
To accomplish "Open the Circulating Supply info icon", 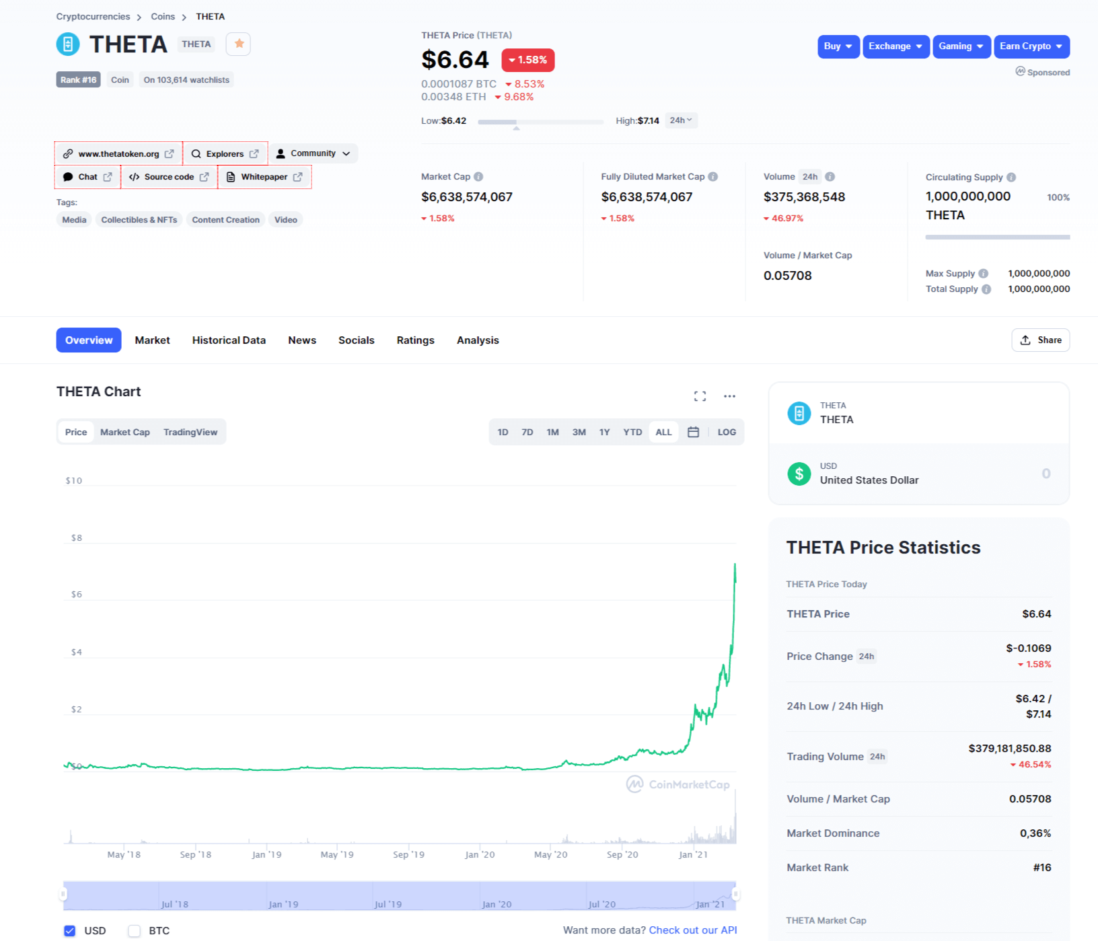I will click(1011, 178).
